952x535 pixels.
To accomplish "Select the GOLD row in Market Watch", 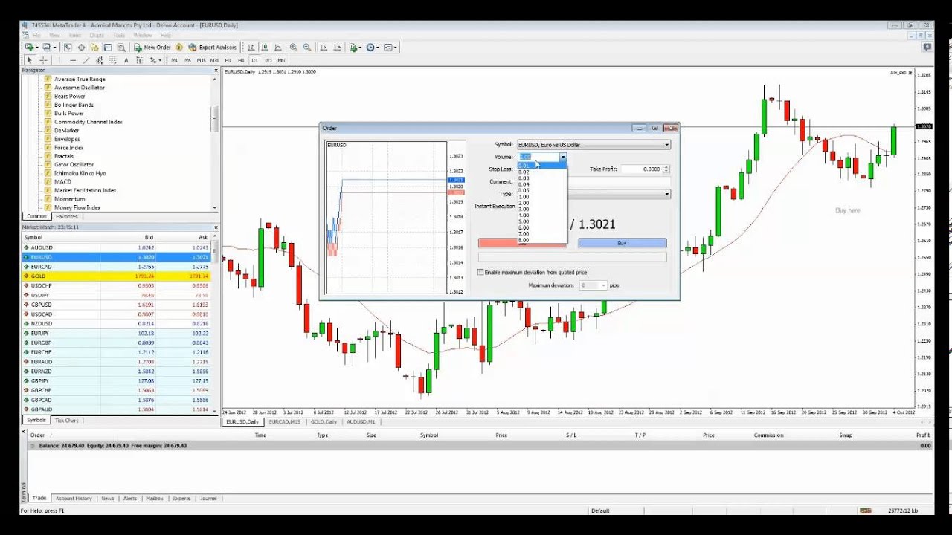I will point(116,276).
